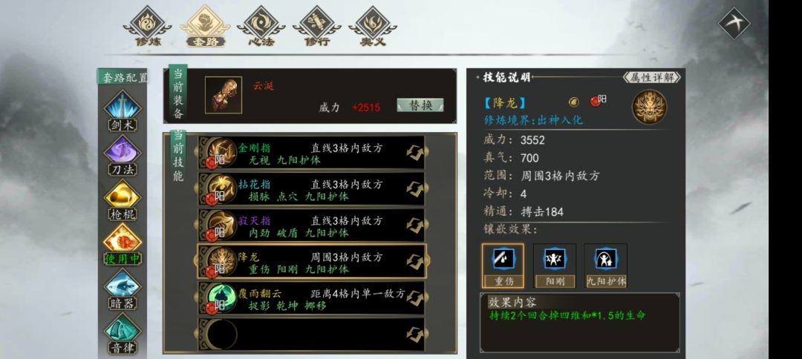Close the skills screen
This screenshot has height=359, width=802.
[x=734, y=23]
